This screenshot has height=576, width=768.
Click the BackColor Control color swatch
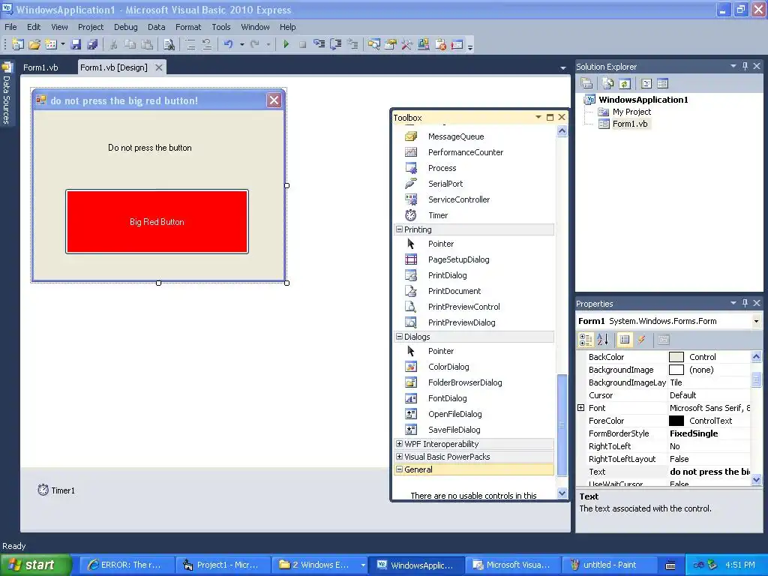click(676, 357)
